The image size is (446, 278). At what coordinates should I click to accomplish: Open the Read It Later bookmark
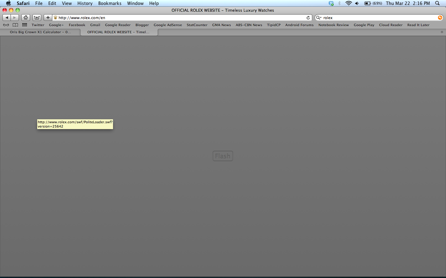418,25
